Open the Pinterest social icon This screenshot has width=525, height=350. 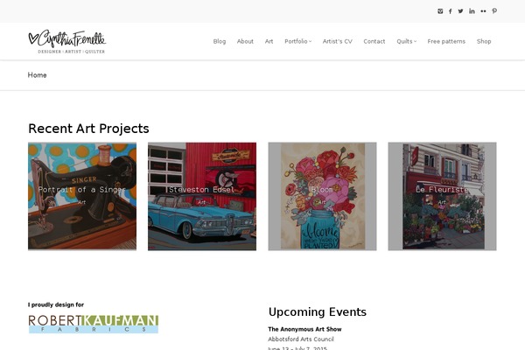494,11
